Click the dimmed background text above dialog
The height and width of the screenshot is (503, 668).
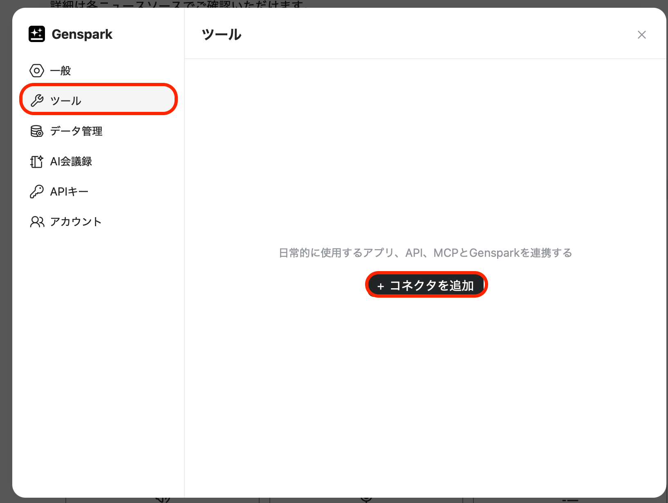tap(178, 4)
